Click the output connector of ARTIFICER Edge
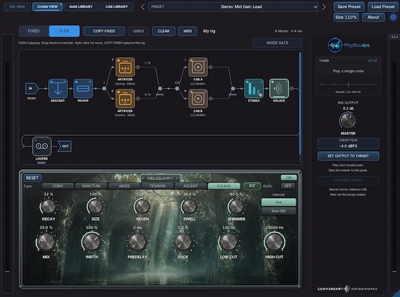 138,99
